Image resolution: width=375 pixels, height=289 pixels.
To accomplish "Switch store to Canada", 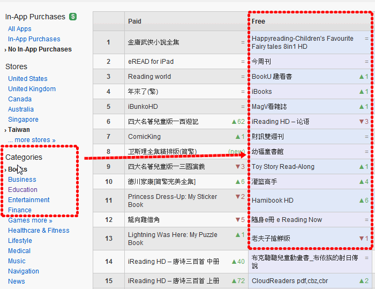I will pyautogui.click(x=20, y=99).
